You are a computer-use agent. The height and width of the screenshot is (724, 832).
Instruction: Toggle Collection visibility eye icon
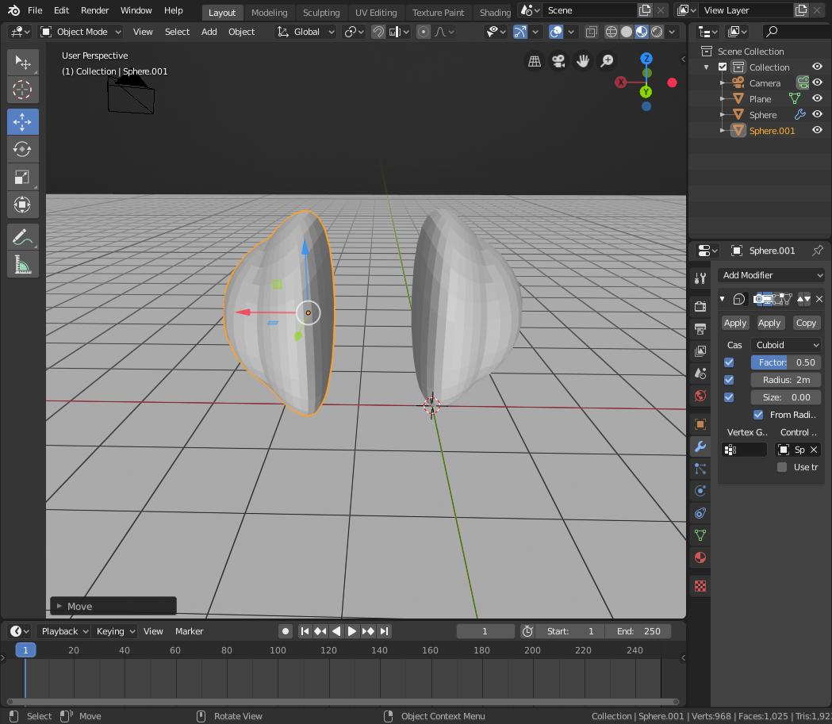click(x=817, y=67)
